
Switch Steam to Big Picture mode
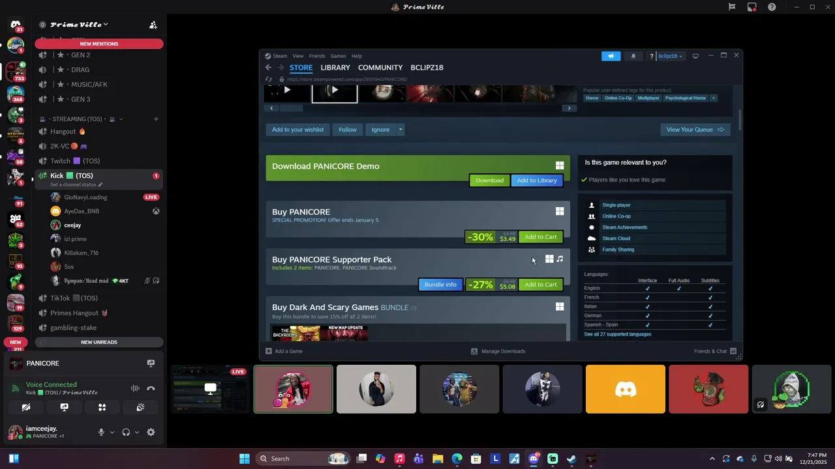tap(695, 56)
